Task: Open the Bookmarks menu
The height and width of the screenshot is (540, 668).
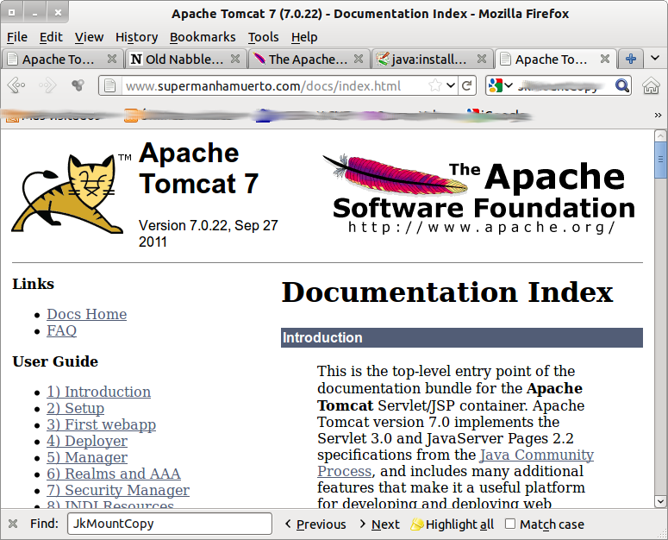Action: (x=202, y=37)
